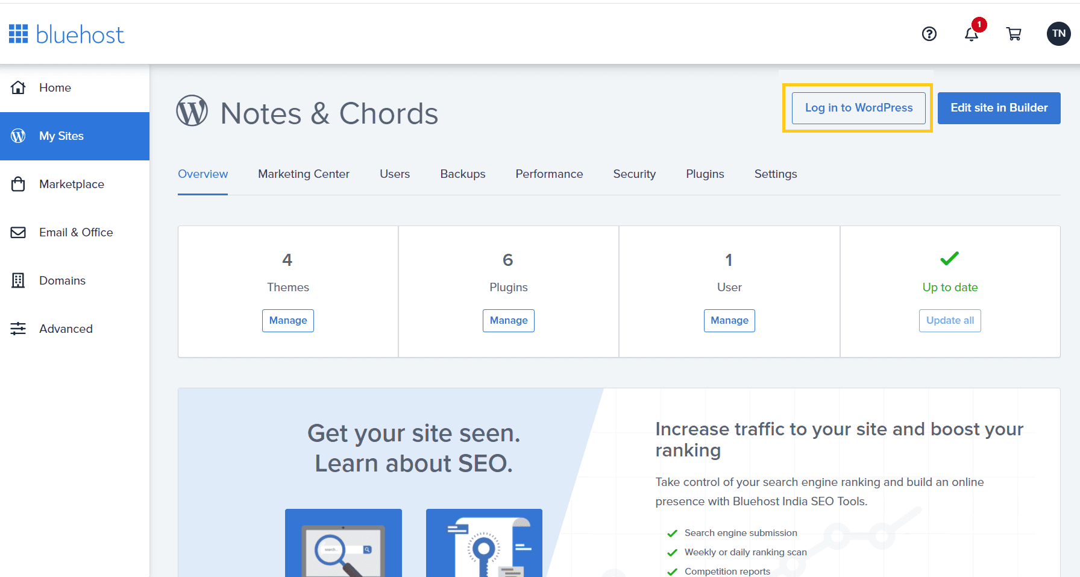Click the Domains building icon
Screen dimensions: 1080x577
coord(18,280)
